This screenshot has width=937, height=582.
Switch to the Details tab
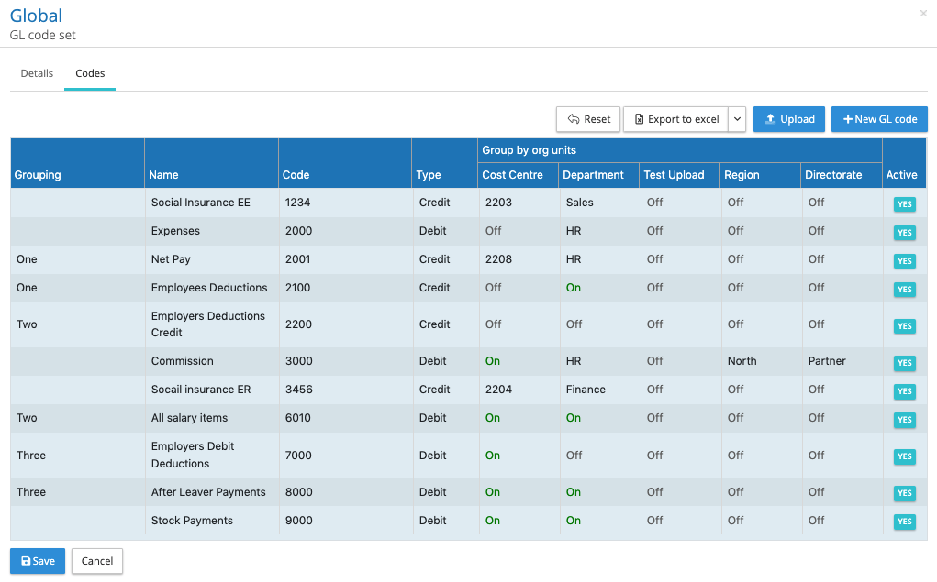click(37, 73)
